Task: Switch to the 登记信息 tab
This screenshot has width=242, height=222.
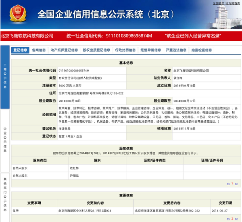Action: click(x=20, y=50)
